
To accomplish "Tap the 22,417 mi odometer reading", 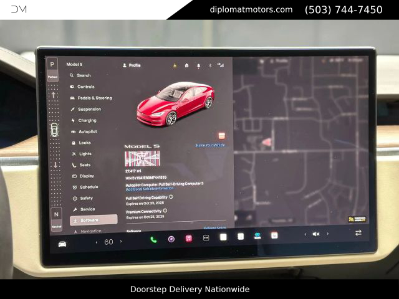I will point(133,171).
